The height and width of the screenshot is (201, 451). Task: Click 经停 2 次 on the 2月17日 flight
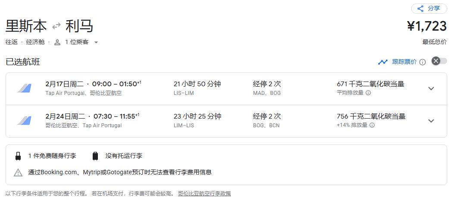tap(267, 84)
